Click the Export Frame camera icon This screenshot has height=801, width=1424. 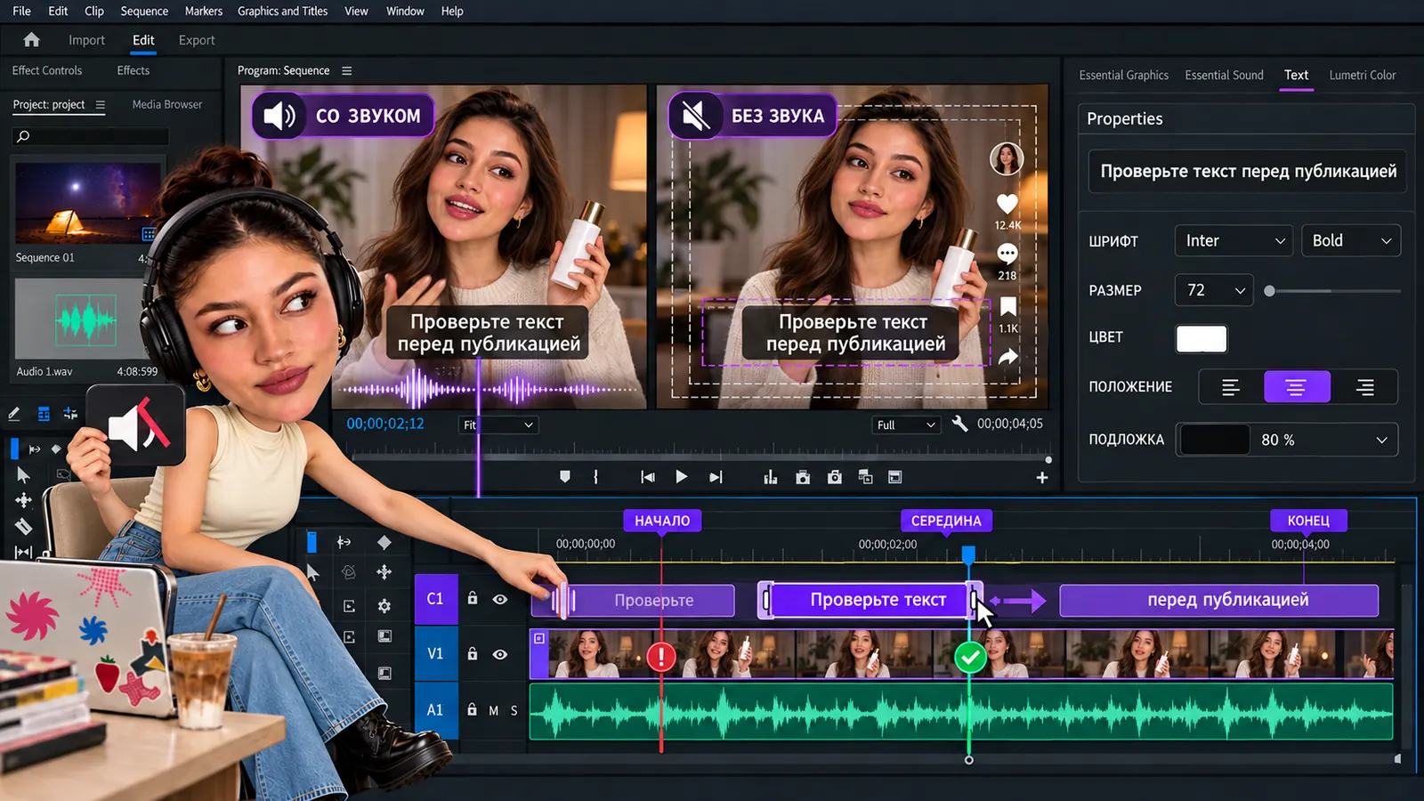coord(834,477)
